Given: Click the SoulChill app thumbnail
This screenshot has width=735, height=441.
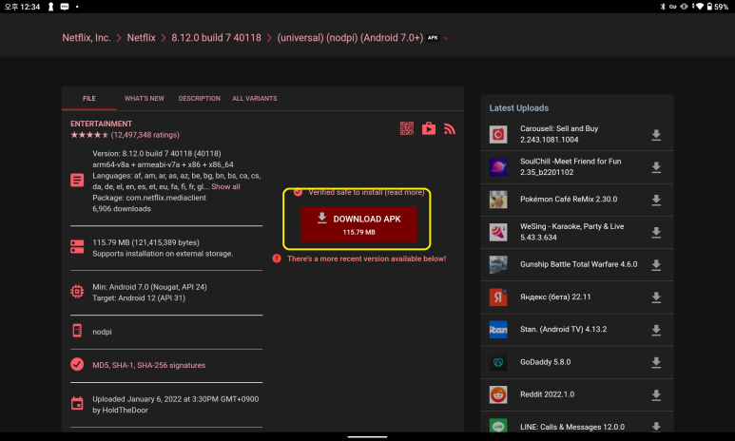Looking at the screenshot, I should (x=498, y=167).
